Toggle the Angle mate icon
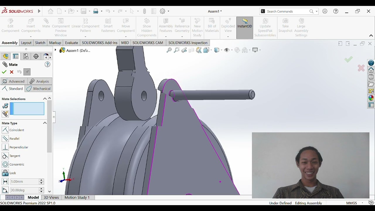The height and width of the screenshot is (211, 375). point(5,190)
